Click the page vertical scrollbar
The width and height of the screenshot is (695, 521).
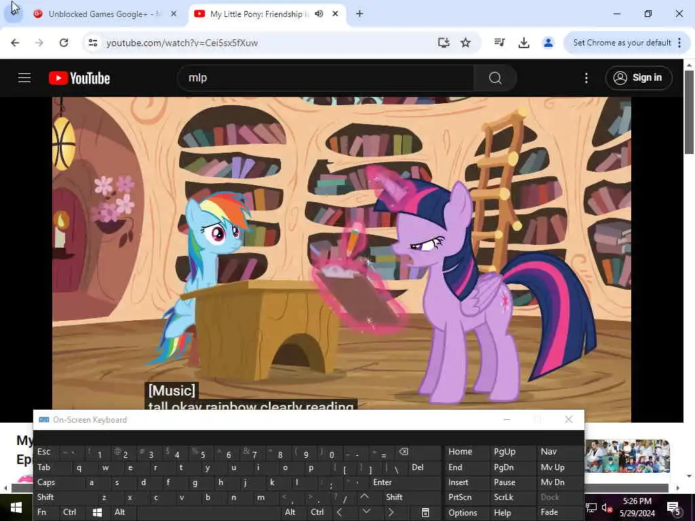click(690, 113)
